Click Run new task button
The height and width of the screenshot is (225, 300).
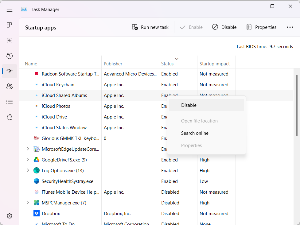pos(150,27)
